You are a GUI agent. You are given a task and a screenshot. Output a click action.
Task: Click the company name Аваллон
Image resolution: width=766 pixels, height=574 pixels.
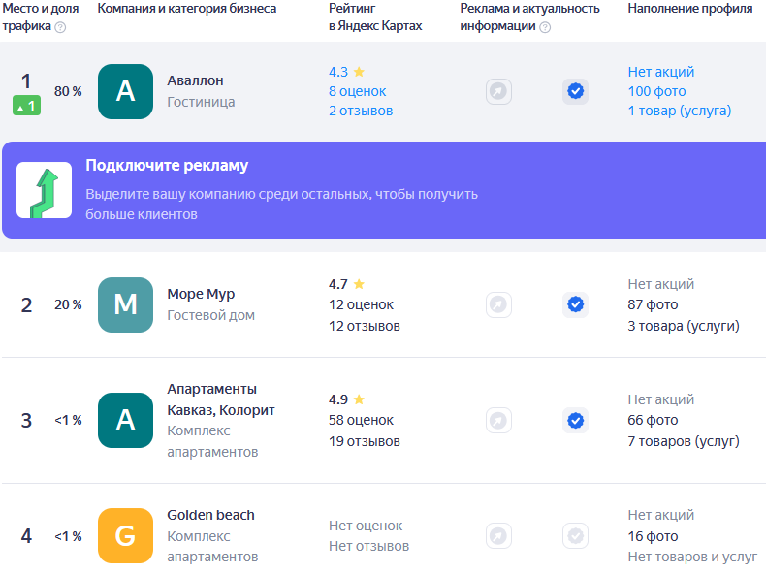196,80
